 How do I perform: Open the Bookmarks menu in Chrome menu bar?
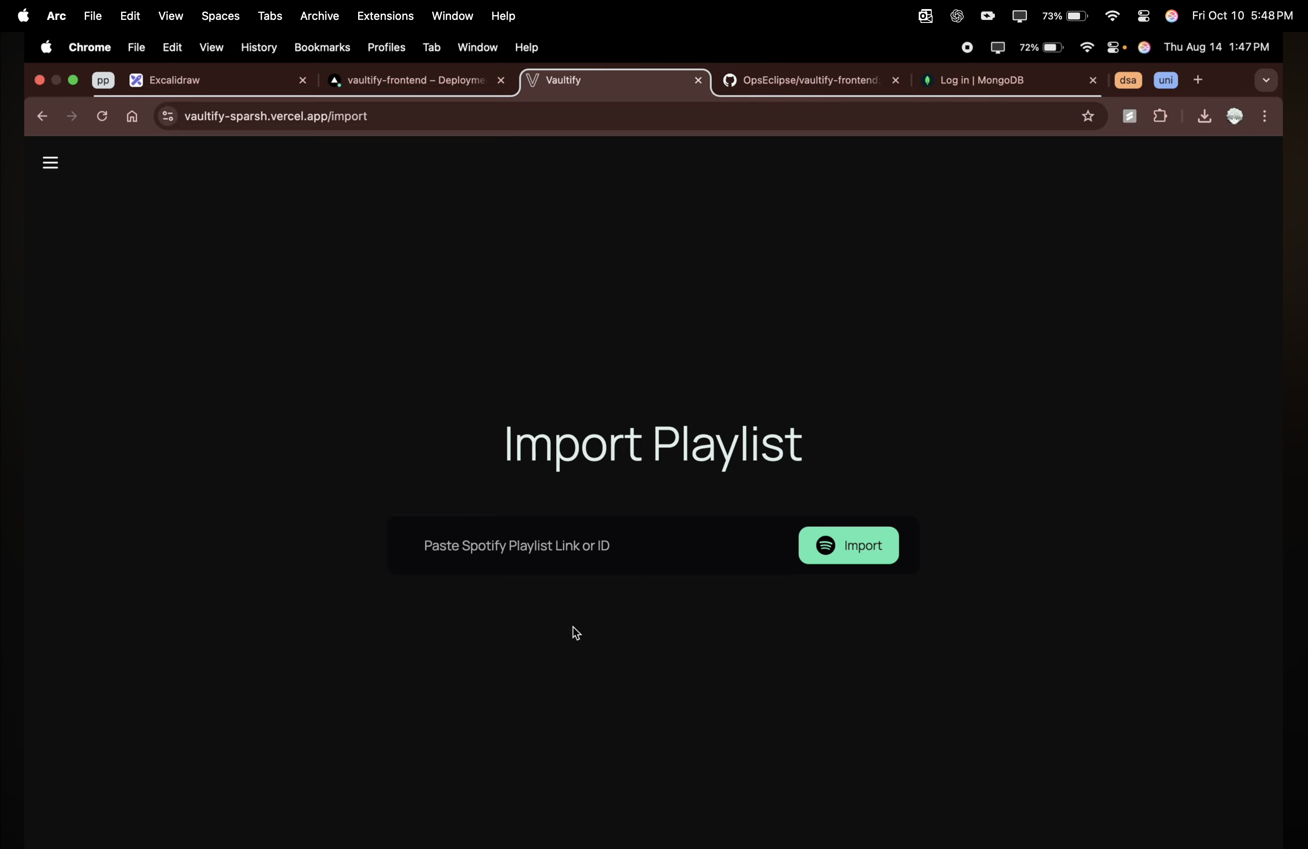pos(322,48)
